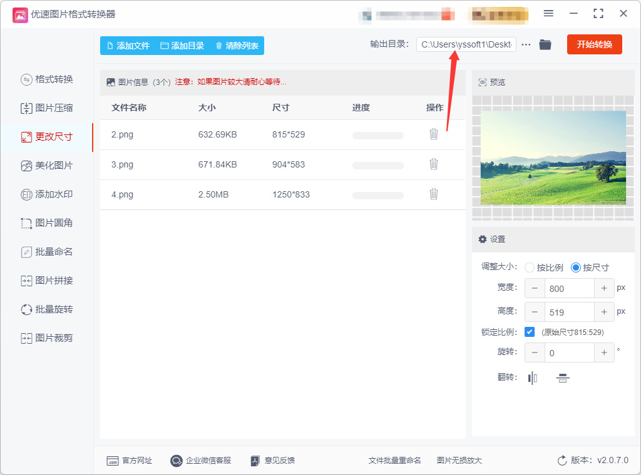Open 图片裁剪 crop tab
The width and height of the screenshot is (641, 475).
[46, 338]
